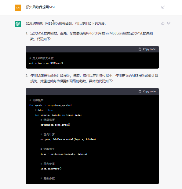Click the line "for epoch in range(num_epochs):"

51,105
